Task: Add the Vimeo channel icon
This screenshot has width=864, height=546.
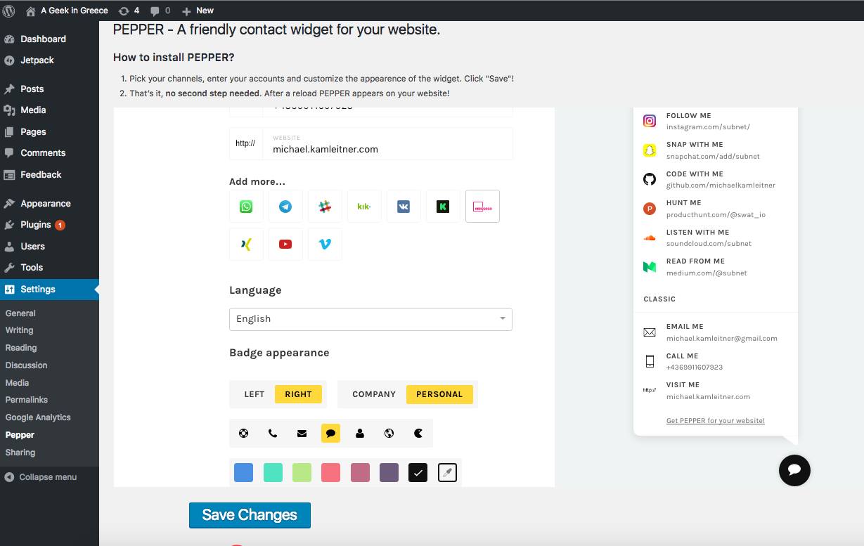Action: tap(325, 244)
